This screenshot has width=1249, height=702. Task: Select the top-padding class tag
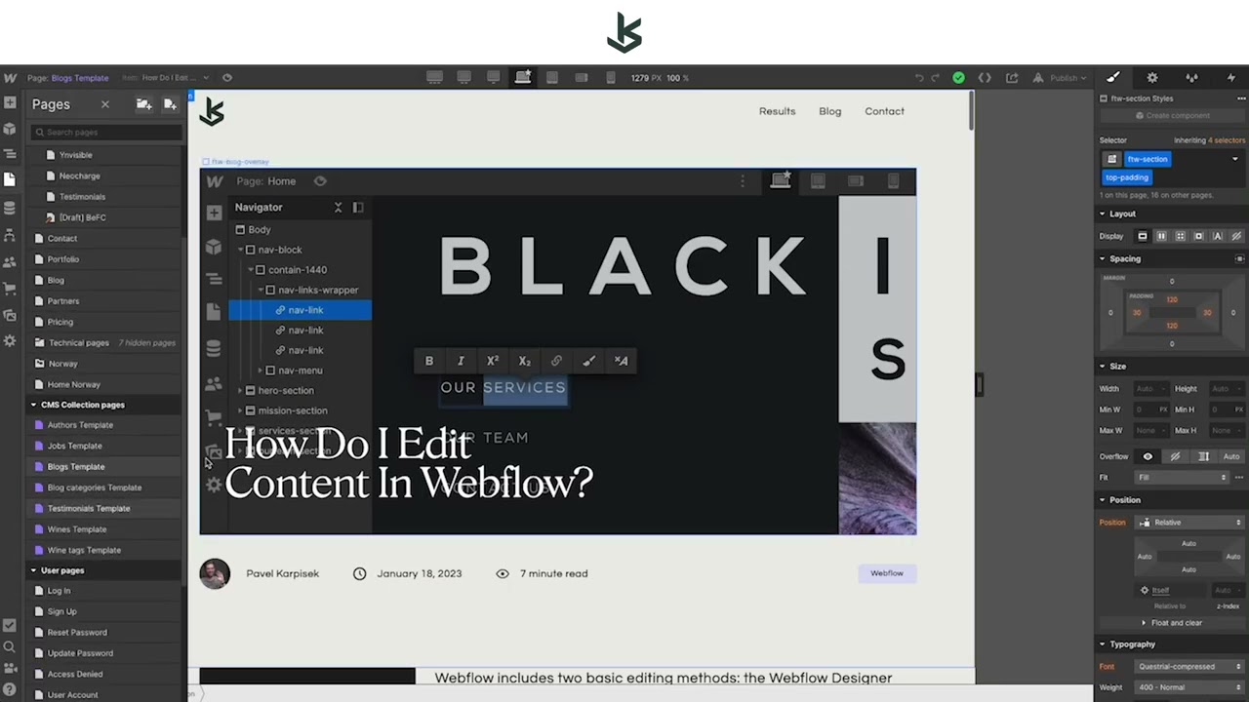coord(1127,177)
